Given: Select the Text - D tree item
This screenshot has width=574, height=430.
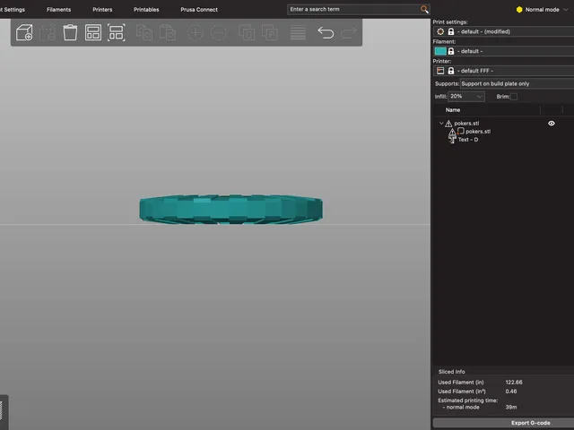Looking at the screenshot, I should pos(468,140).
